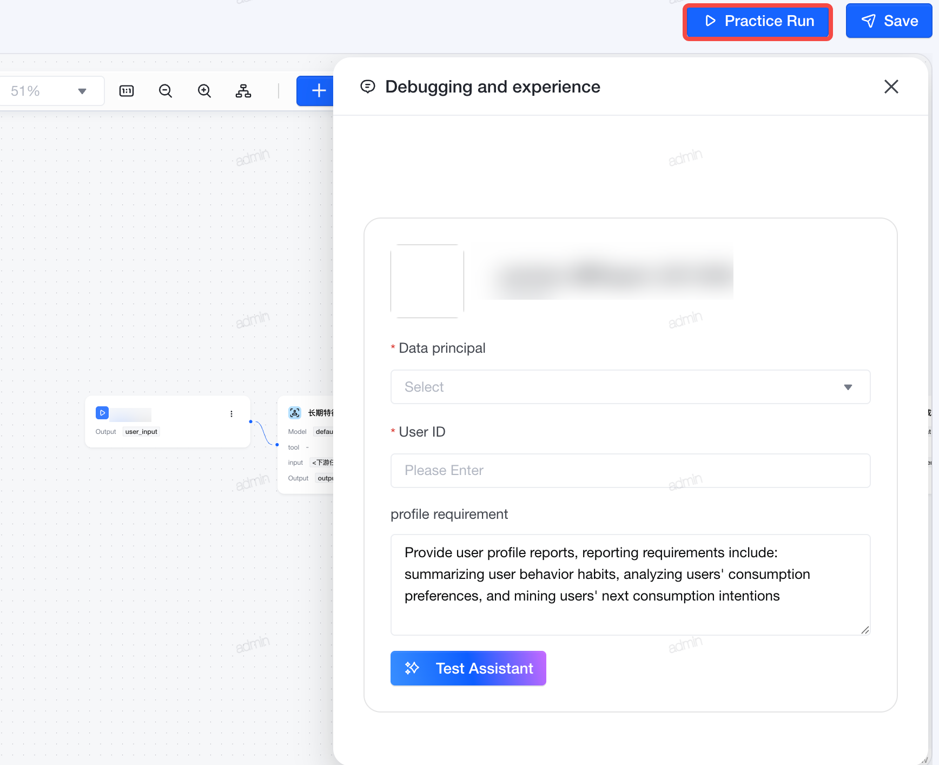This screenshot has width=939, height=765.
Task: Auto-arrange nodes with layout icon
Action: point(243,91)
